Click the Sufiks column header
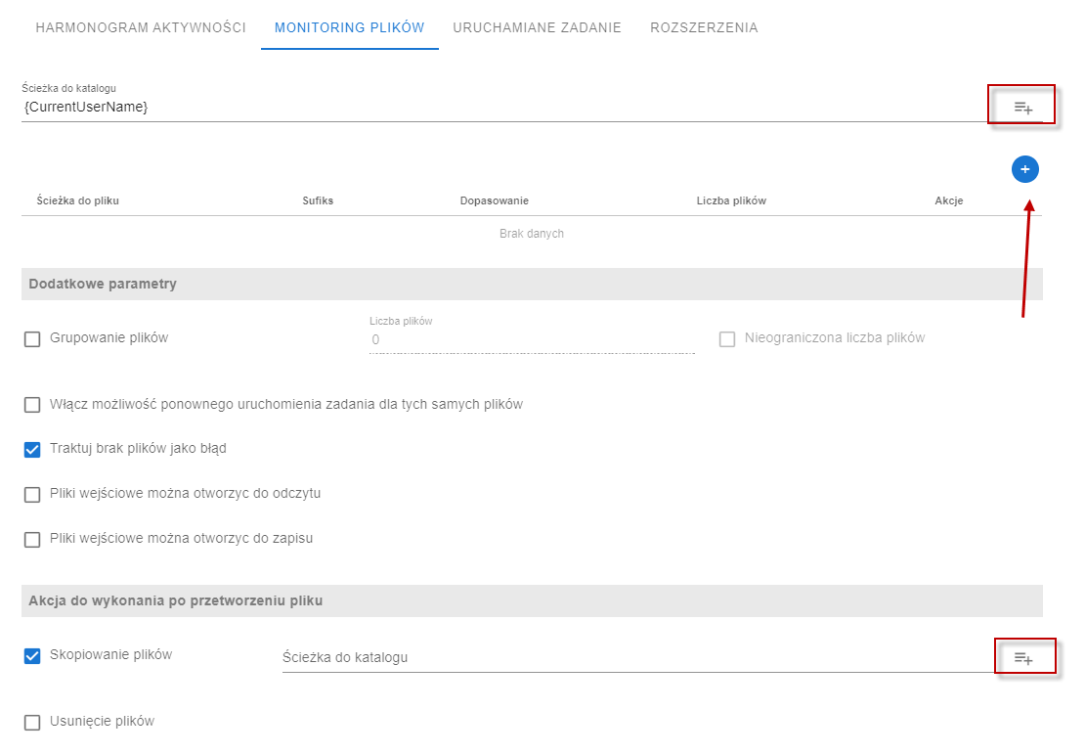Viewport: 1085px width, 754px height. pyautogui.click(x=318, y=200)
